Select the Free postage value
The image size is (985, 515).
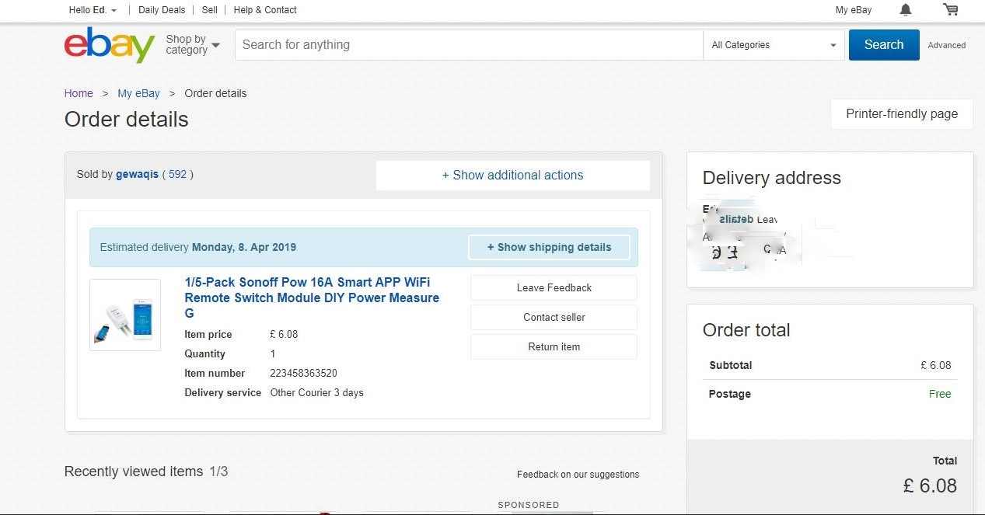click(x=940, y=394)
